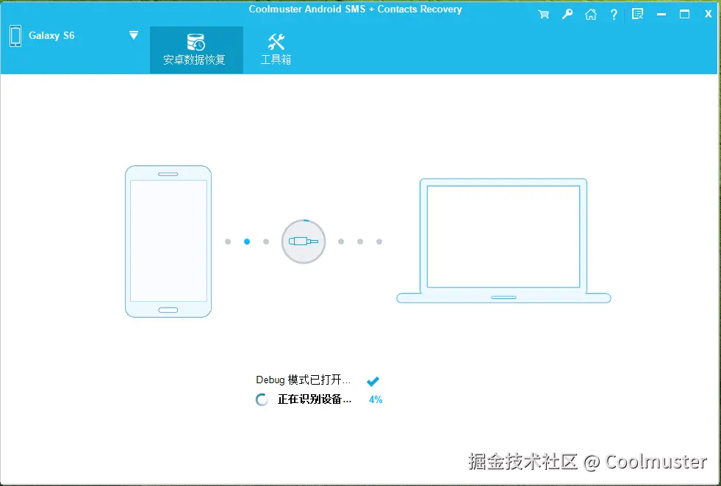The width and height of the screenshot is (721, 486).
Task: Minimize the Coolmuster window
Action: click(661, 15)
